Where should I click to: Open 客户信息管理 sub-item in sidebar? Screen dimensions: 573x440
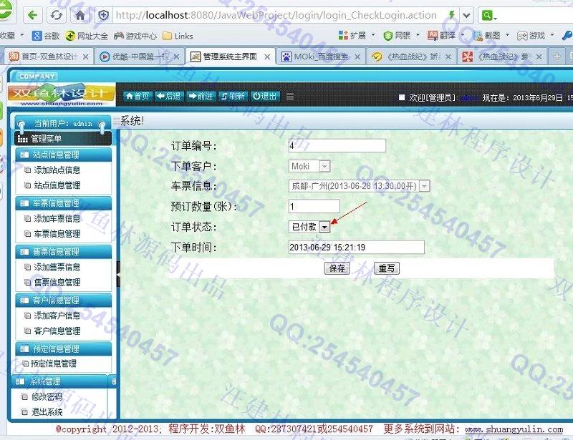pyautogui.click(x=57, y=331)
